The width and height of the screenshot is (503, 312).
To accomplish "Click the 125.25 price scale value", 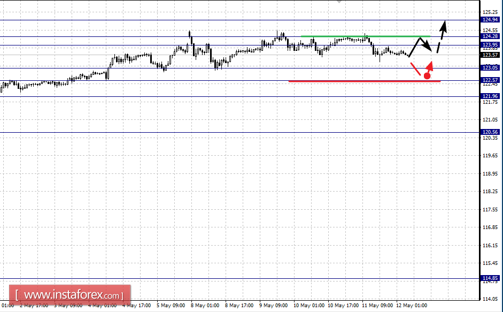I will (490, 12).
